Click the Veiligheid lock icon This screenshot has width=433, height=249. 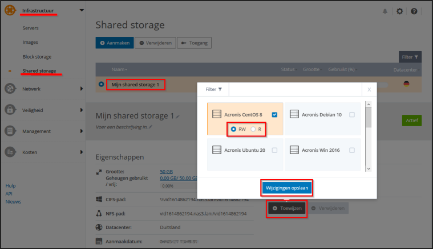pyautogui.click(x=10, y=110)
